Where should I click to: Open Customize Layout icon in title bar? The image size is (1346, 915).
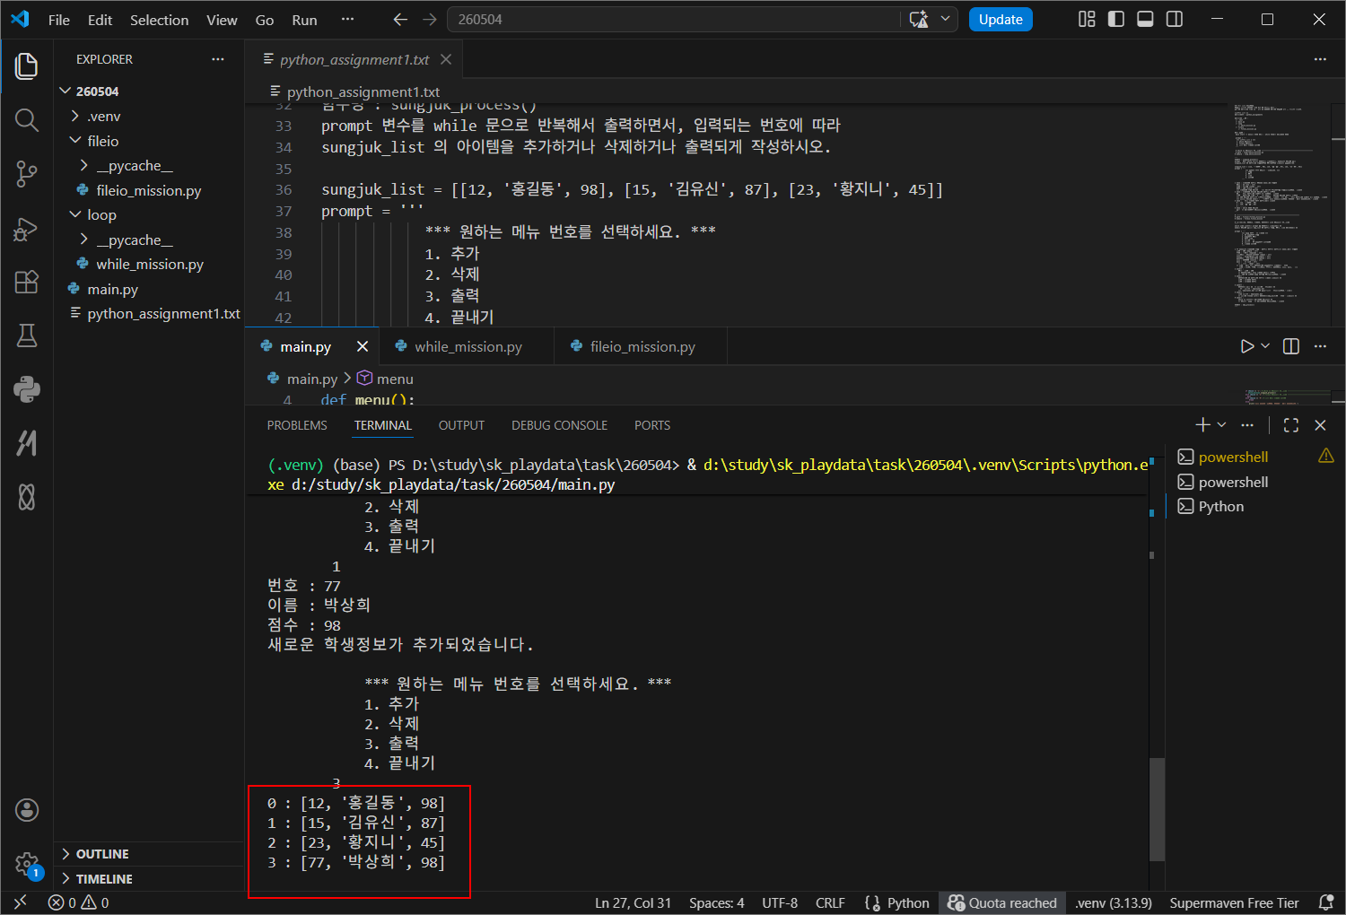1087,20
